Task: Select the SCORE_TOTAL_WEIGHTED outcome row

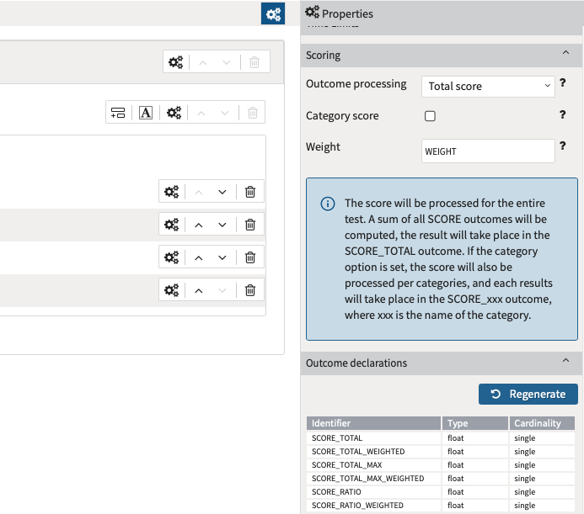Action: [374, 452]
